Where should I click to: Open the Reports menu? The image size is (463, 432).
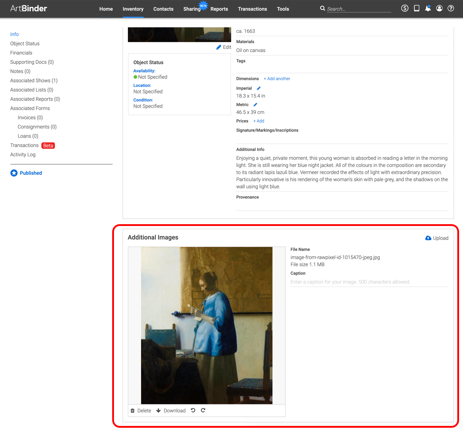click(x=219, y=9)
